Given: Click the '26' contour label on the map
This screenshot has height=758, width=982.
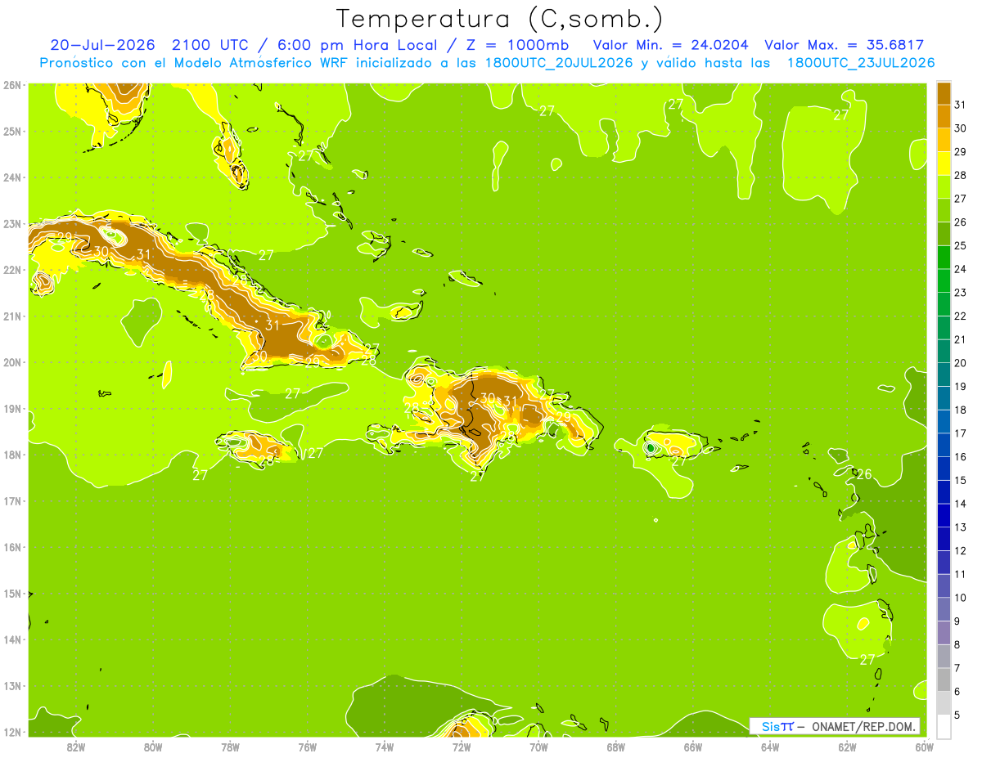Looking at the screenshot, I should pyautogui.click(x=863, y=474).
